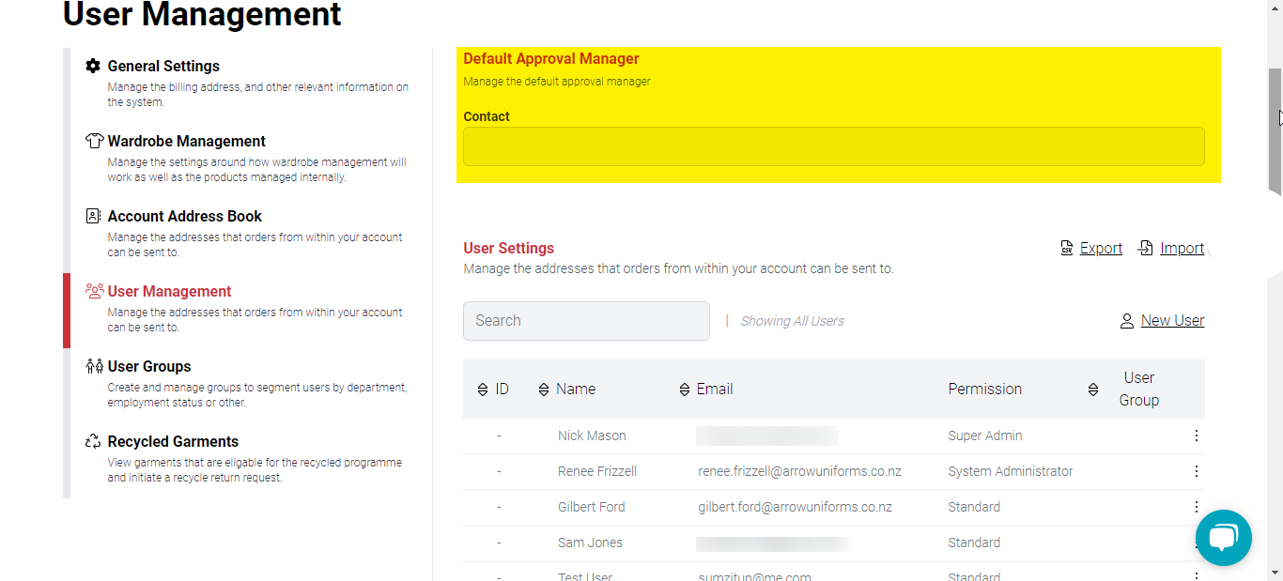
Task: Click the User Groups people icon
Action: 94,366
